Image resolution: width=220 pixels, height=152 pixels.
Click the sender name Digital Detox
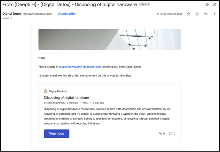[12, 14]
